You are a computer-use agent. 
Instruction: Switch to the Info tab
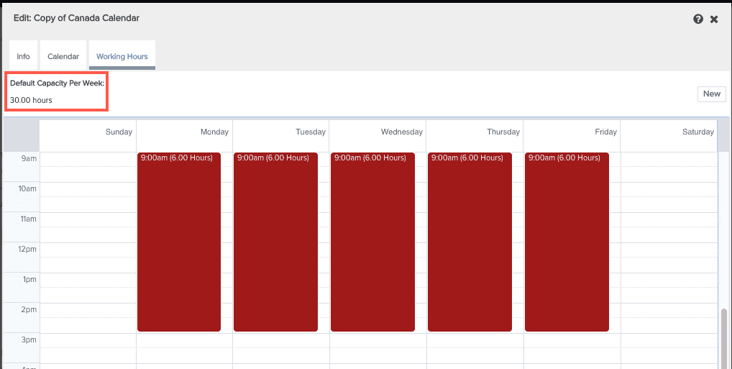click(x=23, y=56)
